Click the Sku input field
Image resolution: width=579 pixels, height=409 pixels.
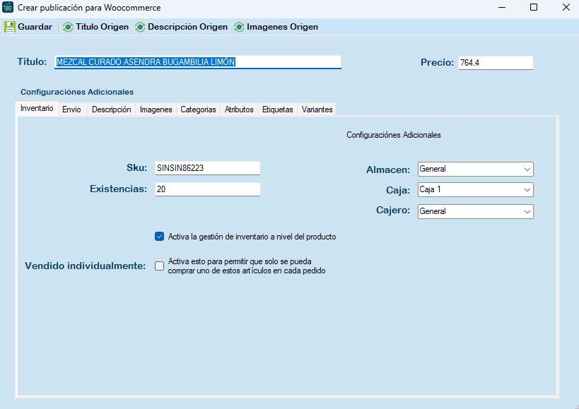(x=207, y=168)
